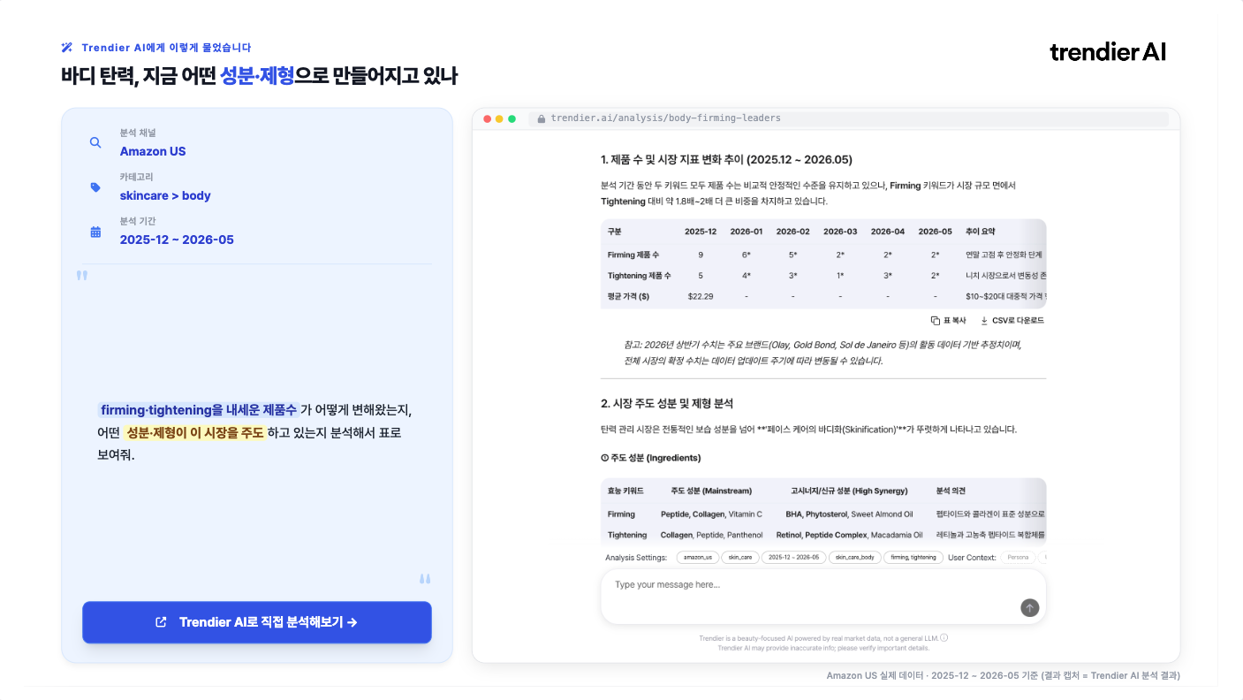Image resolution: width=1243 pixels, height=700 pixels.
Task: Click the 분석 의견 column header
Action: [x=951, y=491]
